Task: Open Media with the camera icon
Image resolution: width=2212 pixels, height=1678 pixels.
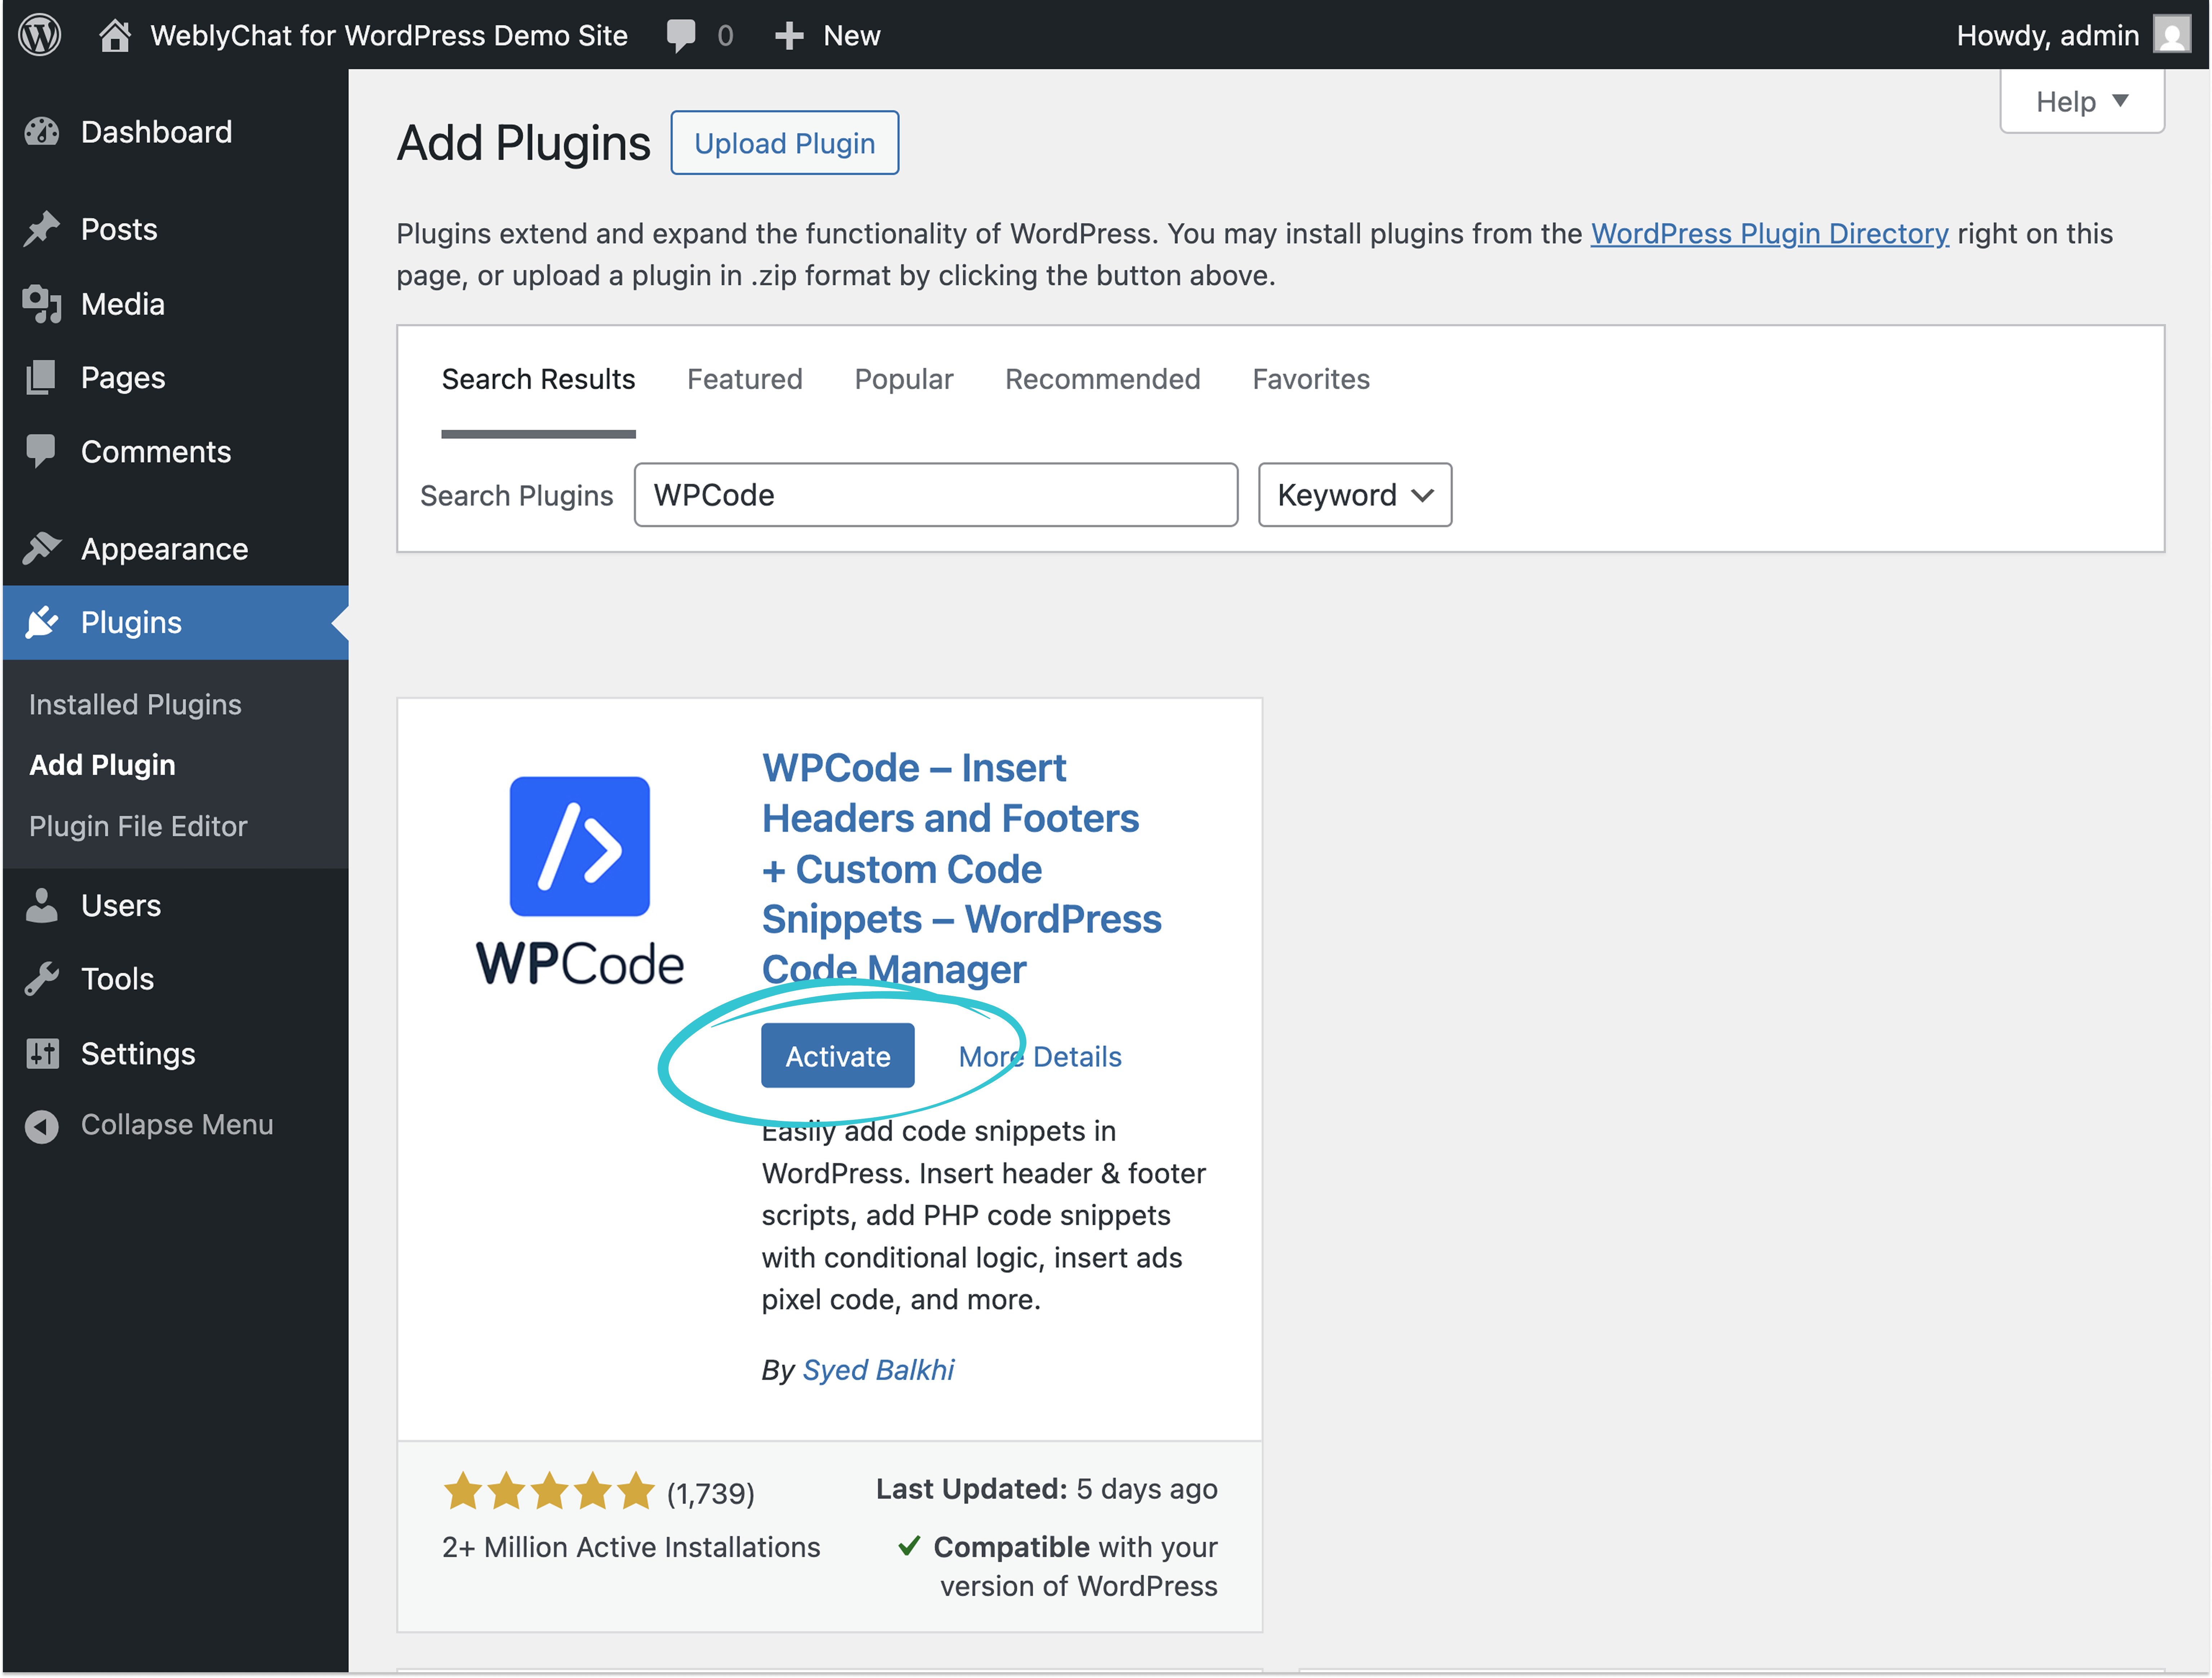Action: 42,304
